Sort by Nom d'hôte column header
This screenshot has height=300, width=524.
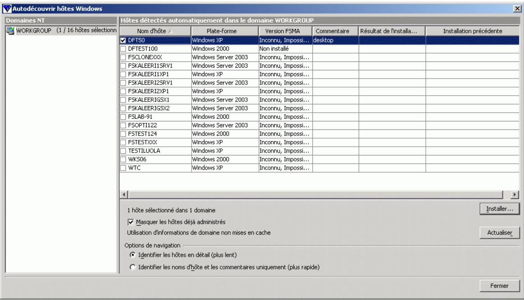[156, 31]
